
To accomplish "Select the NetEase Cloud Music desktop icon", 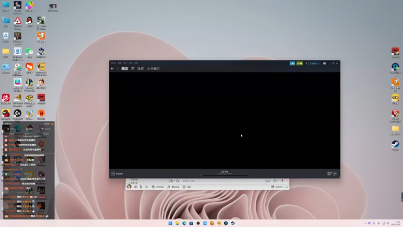I will point(6,99).
